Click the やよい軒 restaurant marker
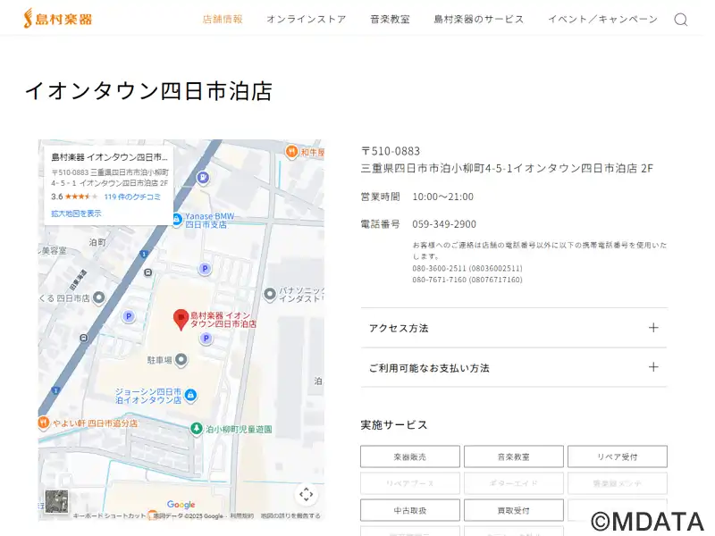The image size is (715, 536). pos(43,423)
